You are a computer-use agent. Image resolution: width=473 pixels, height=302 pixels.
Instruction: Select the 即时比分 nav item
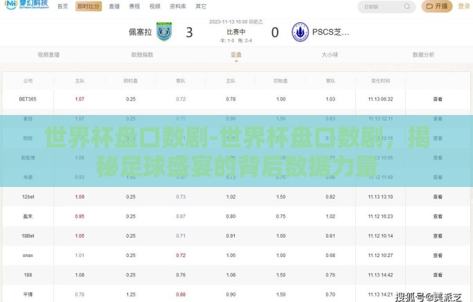pyautogui.click(x=89, y=6)
